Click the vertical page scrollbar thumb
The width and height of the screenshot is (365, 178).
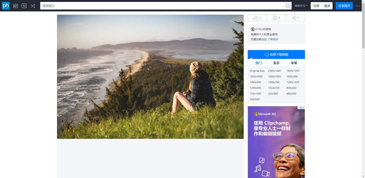point(363,25)
